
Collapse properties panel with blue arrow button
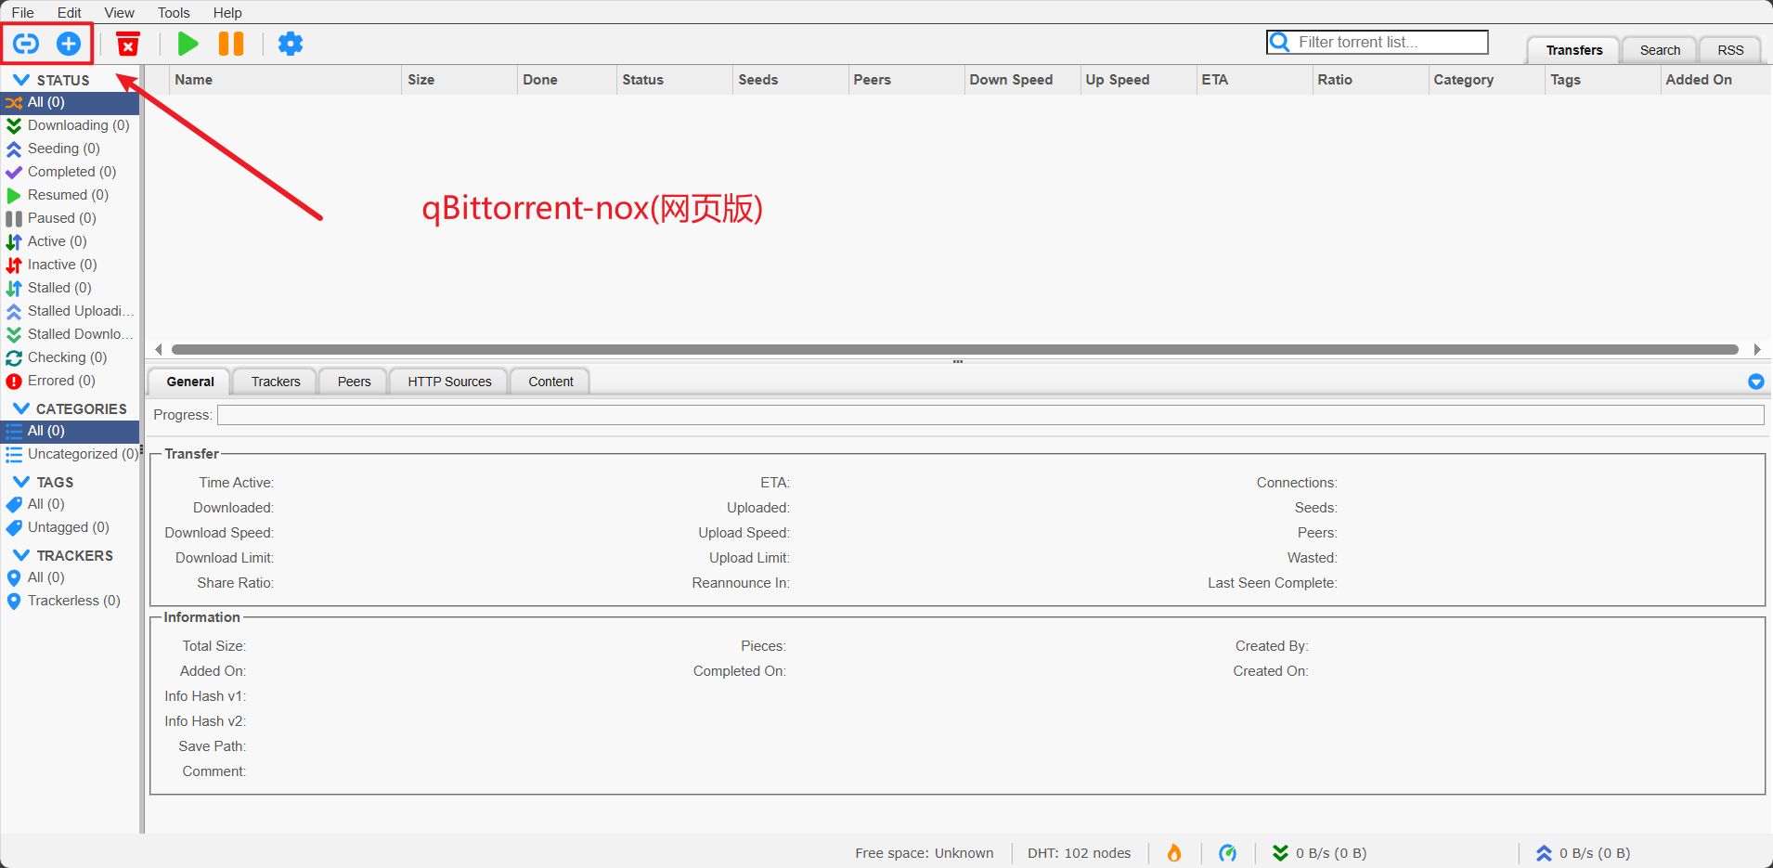pyautogui.click(x=1755, y=382)
